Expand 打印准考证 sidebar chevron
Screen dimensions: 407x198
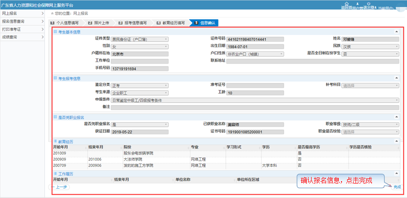coord(42,29)
